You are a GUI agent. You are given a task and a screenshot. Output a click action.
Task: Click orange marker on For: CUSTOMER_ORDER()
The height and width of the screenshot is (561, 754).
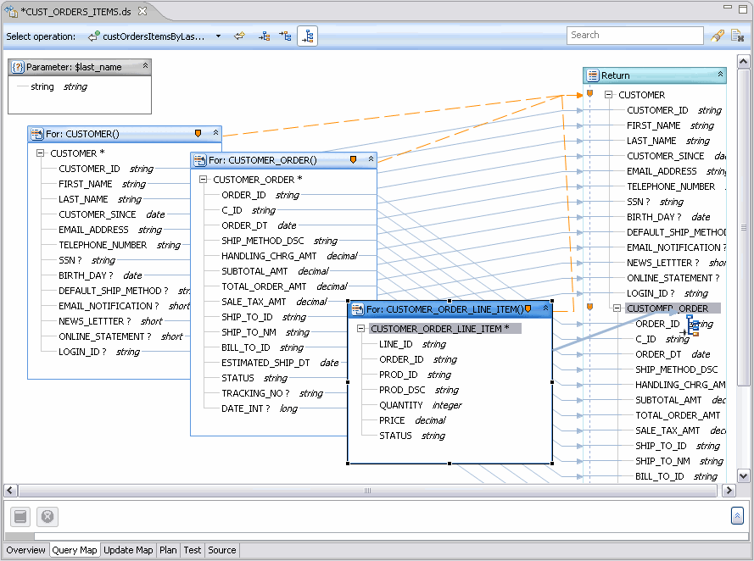click(353, 159)
